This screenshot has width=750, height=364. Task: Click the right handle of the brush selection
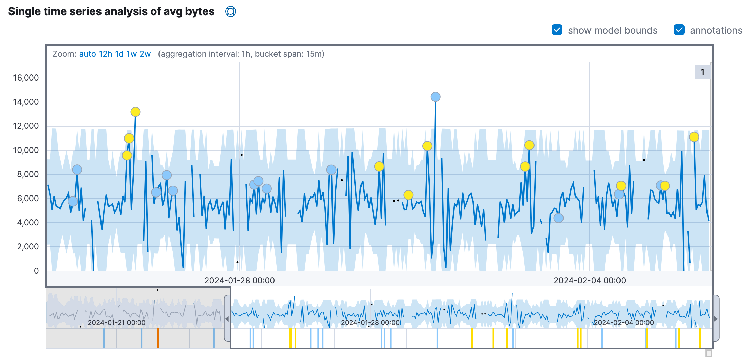tap(716, 318)
